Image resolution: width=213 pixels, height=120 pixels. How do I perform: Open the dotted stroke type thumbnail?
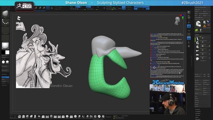5,22
